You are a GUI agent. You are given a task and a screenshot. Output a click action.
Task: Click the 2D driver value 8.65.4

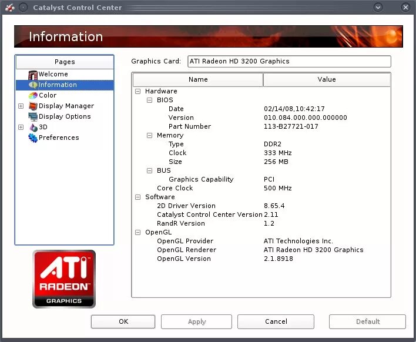click(x=274, y=206)
